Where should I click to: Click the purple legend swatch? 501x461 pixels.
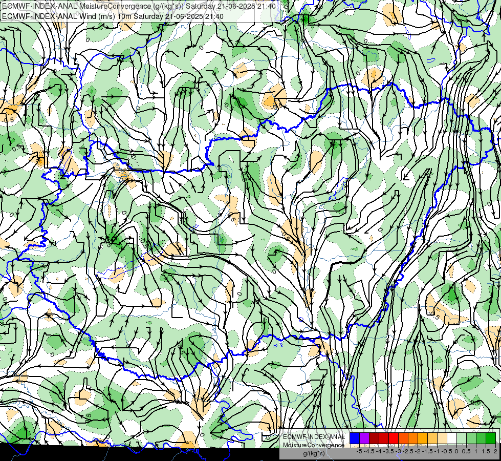364,438
